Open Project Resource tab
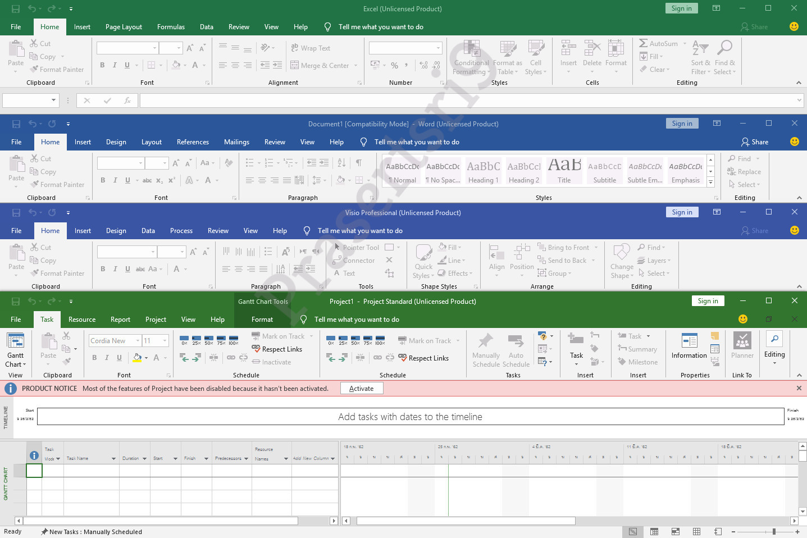 (x=82, y=320)
